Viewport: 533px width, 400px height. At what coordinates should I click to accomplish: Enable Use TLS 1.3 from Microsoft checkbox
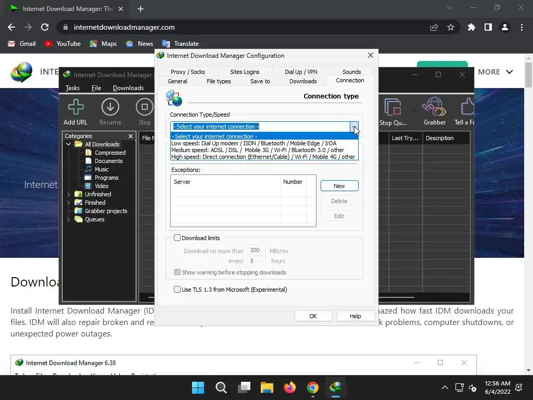click(177, 290)
